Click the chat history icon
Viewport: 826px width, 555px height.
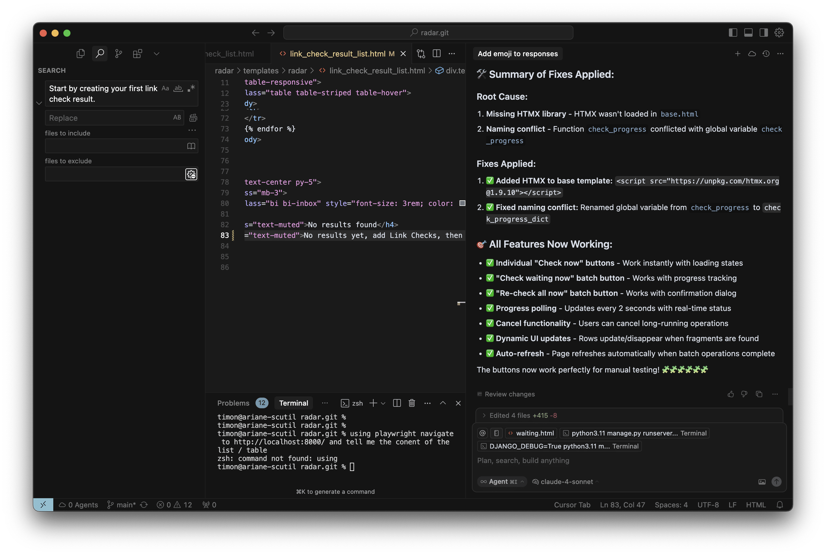pos(766,54)
